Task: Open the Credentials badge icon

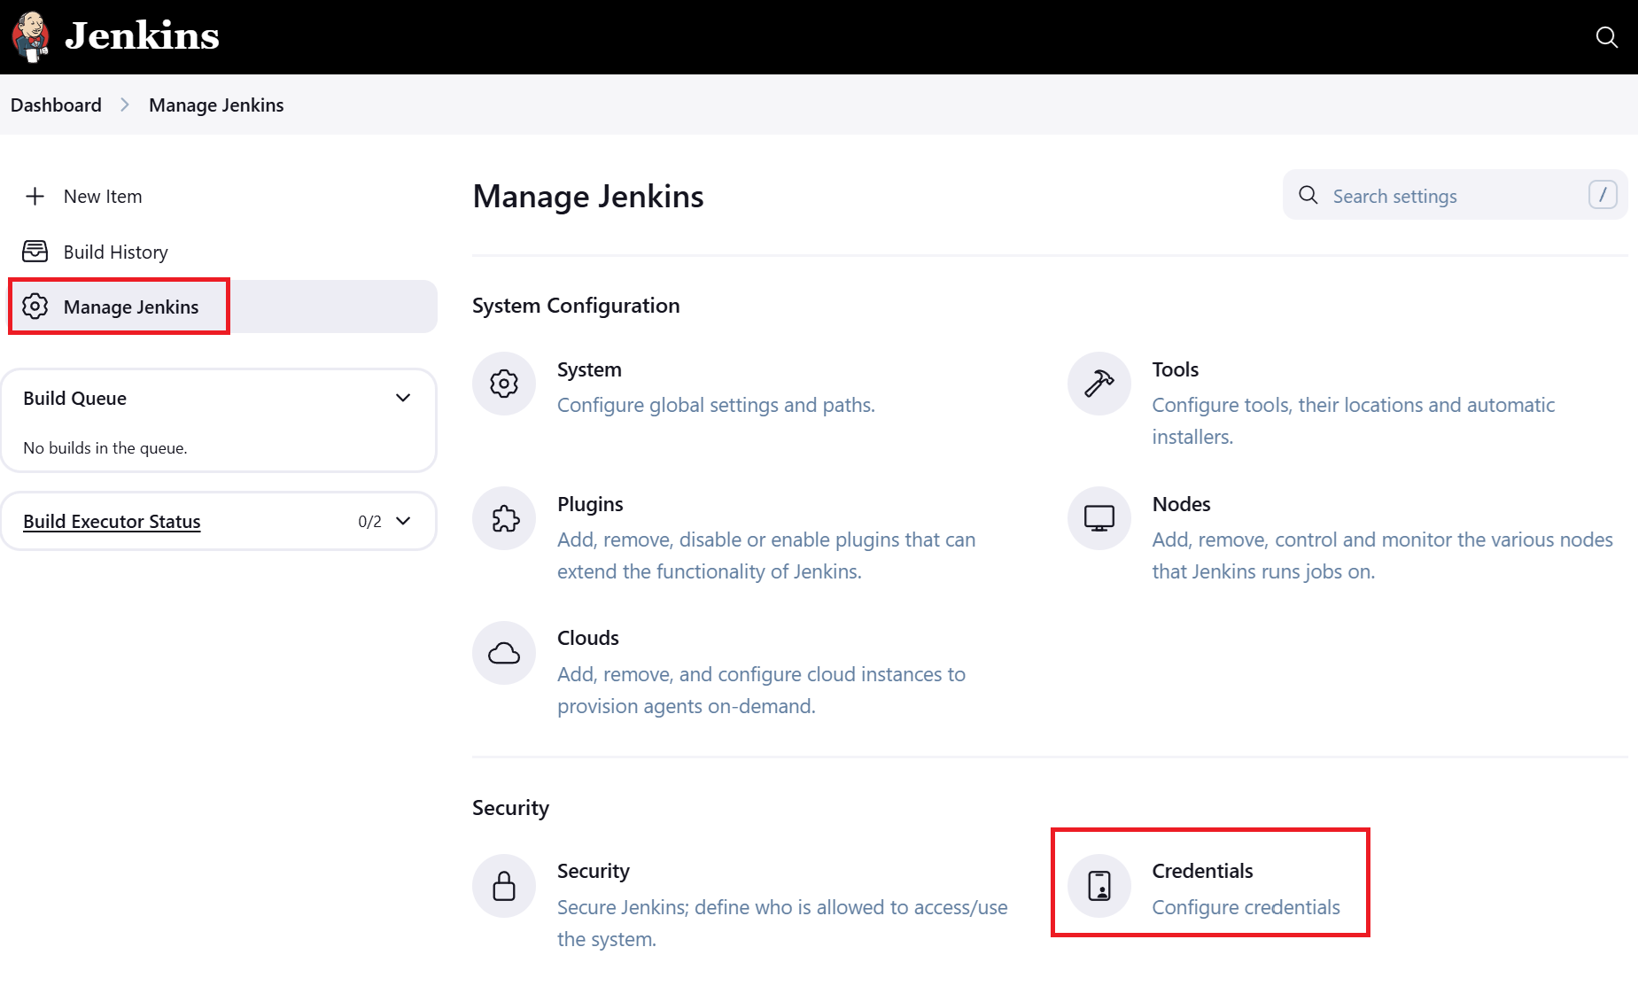Action: click(1099, 886)
